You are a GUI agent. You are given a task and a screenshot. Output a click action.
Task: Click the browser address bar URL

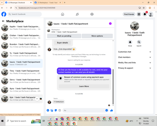click(37, 8)
